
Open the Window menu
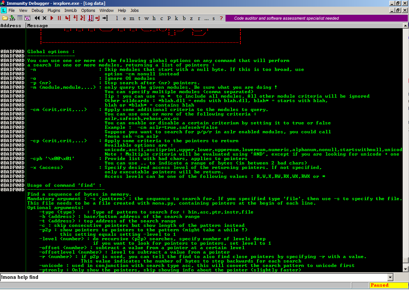coord(106,10)
